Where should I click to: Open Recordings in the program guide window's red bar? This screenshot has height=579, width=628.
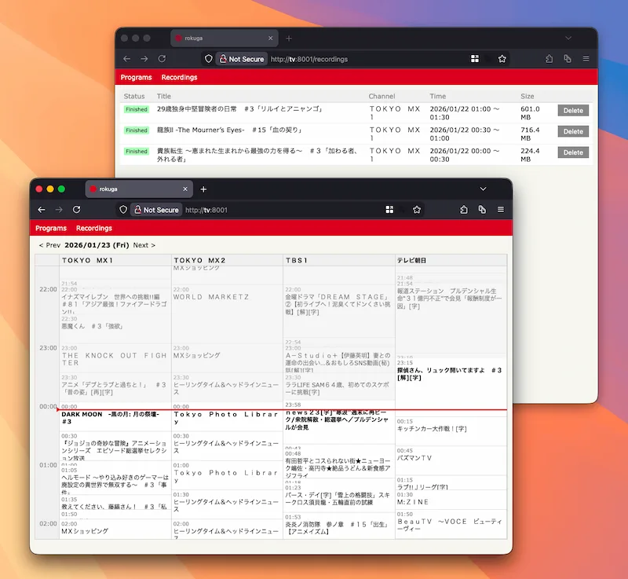[x=93, y=229]
